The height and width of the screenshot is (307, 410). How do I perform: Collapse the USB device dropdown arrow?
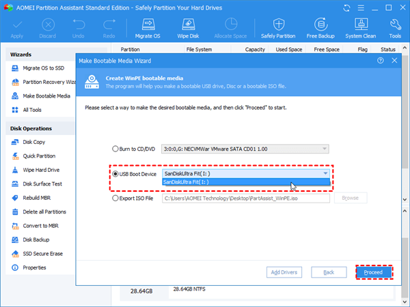(325, 173)
